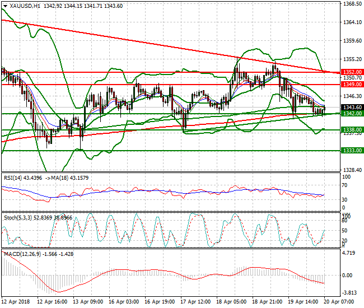Open the chart menu triangle beside XAUUSD
Image resolution: width=364 pixels, height=308 pixels.
point(6,6)
